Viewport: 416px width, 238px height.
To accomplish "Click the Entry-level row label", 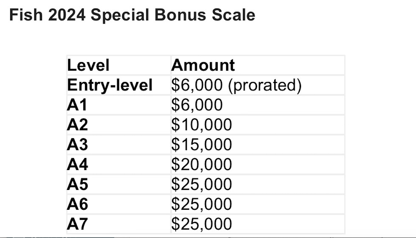I will (x=110, y=85).
